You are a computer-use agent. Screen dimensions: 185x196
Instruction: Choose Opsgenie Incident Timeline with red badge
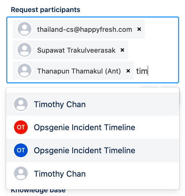pyautogui.click(x=92, y=127)
